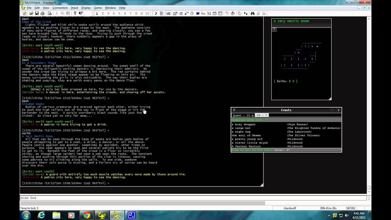This screenshot has width=391, height=220.
Task: Switch to world number 5
Action: pos(119,13)
